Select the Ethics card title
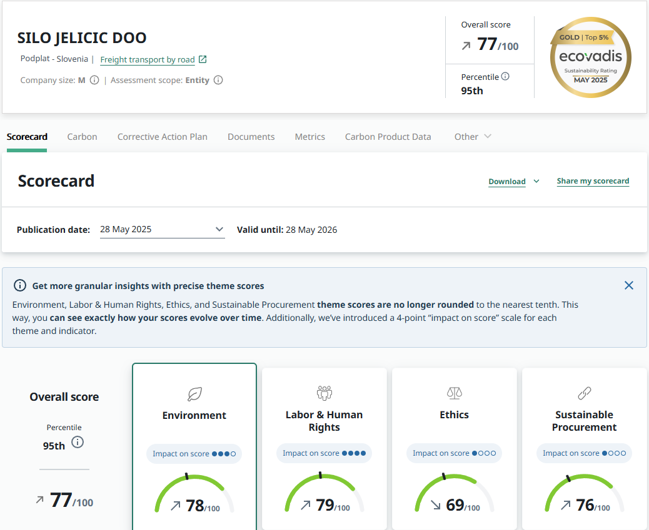The image size is (649, 530). tap(454, 415)
